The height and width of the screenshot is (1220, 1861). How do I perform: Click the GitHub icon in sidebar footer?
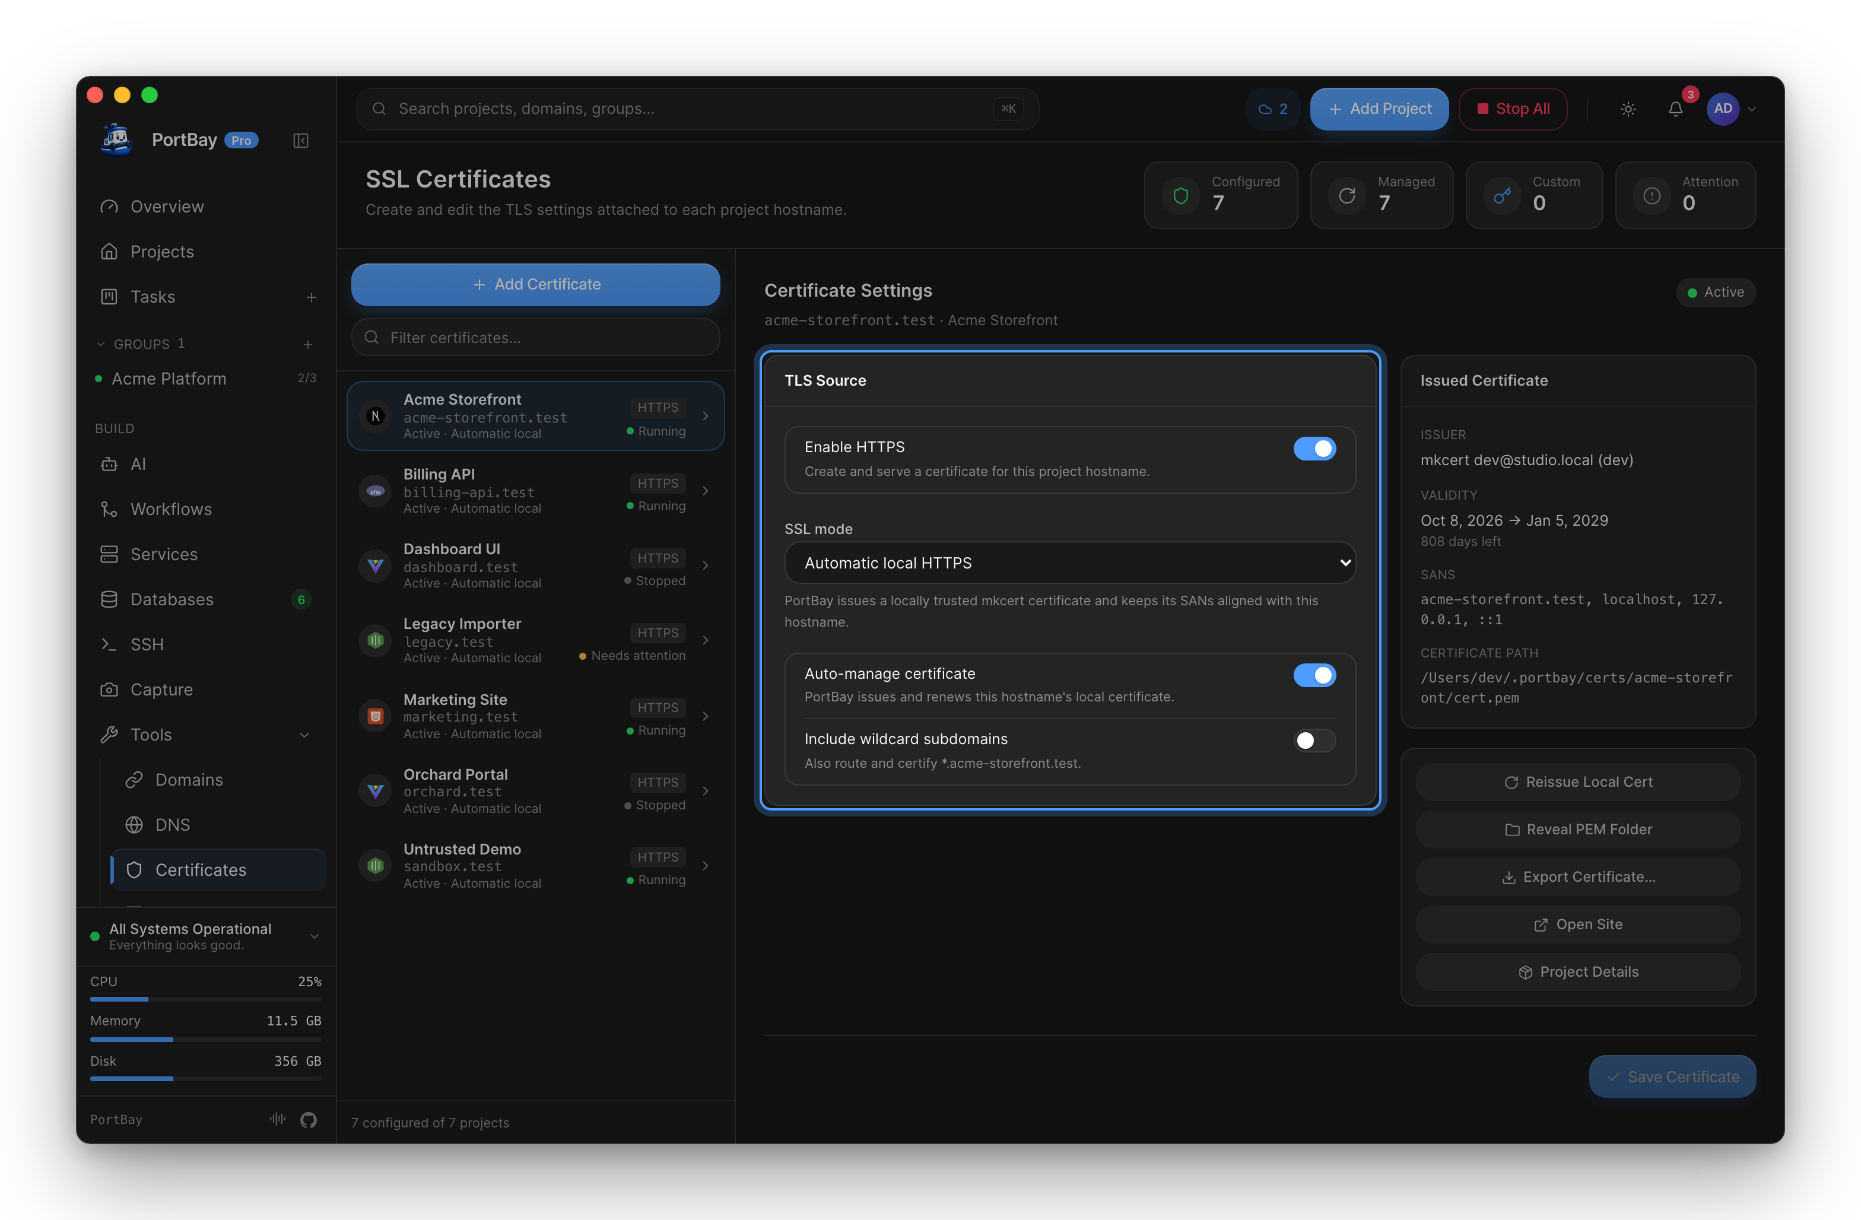click(309, 1119)
